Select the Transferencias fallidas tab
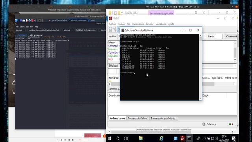 pos(137,118)
